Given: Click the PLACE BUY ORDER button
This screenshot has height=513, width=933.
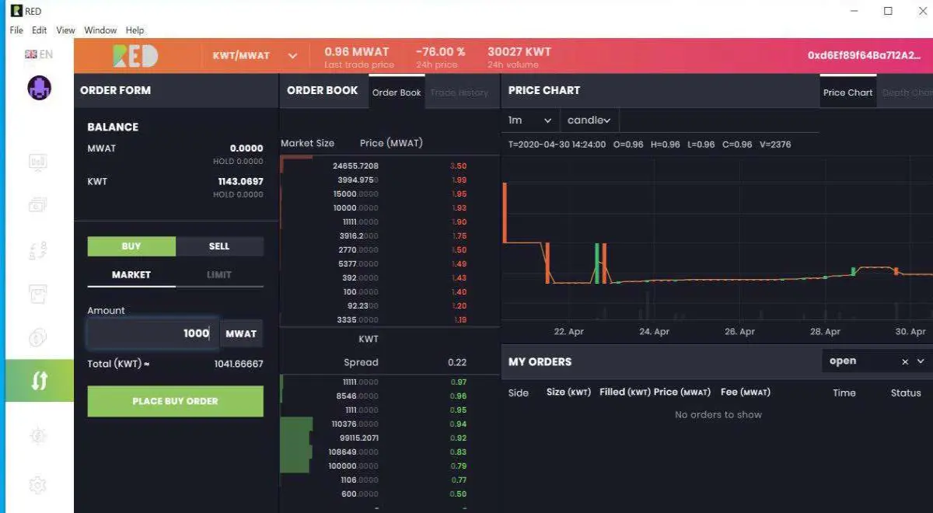Looking at the screenshot, I should [176, 401].
